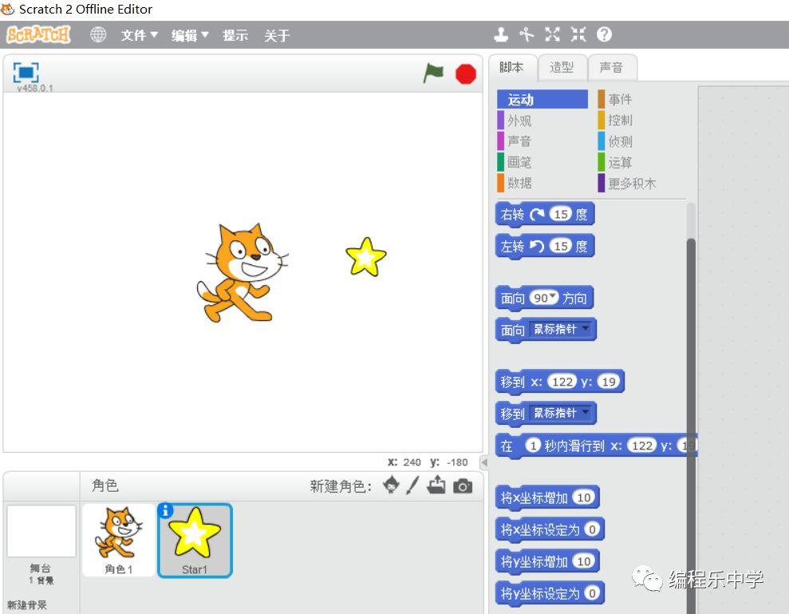Switch stage to full screen mode

coord(26,73)
